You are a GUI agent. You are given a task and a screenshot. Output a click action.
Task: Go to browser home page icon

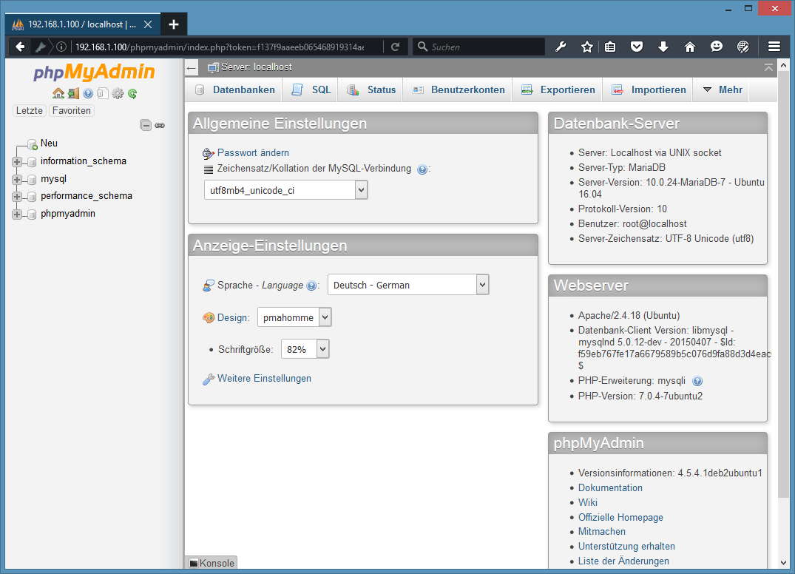coord(690,47)
